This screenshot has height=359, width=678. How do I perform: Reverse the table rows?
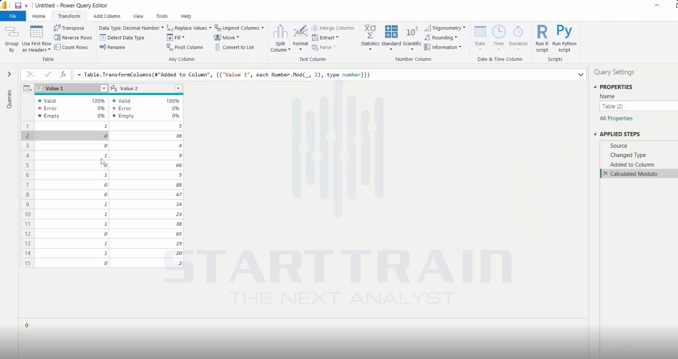73,37
